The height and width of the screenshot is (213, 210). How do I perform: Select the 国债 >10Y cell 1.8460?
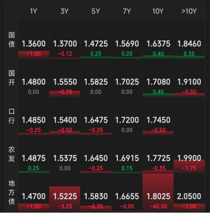click(189, 40)
